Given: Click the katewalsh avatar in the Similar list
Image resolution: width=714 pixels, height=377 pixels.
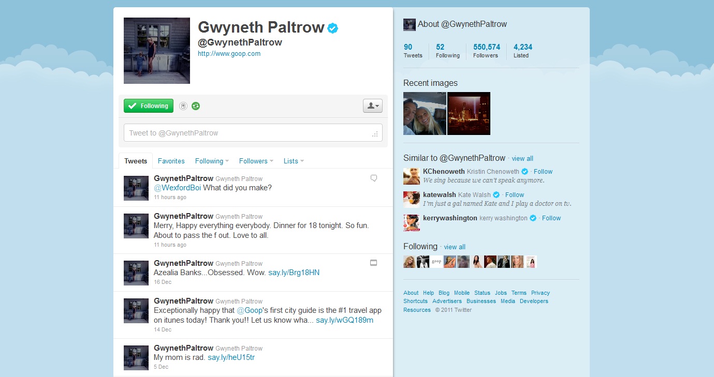Looking at the screenshot, I should (x=412, y=199).
